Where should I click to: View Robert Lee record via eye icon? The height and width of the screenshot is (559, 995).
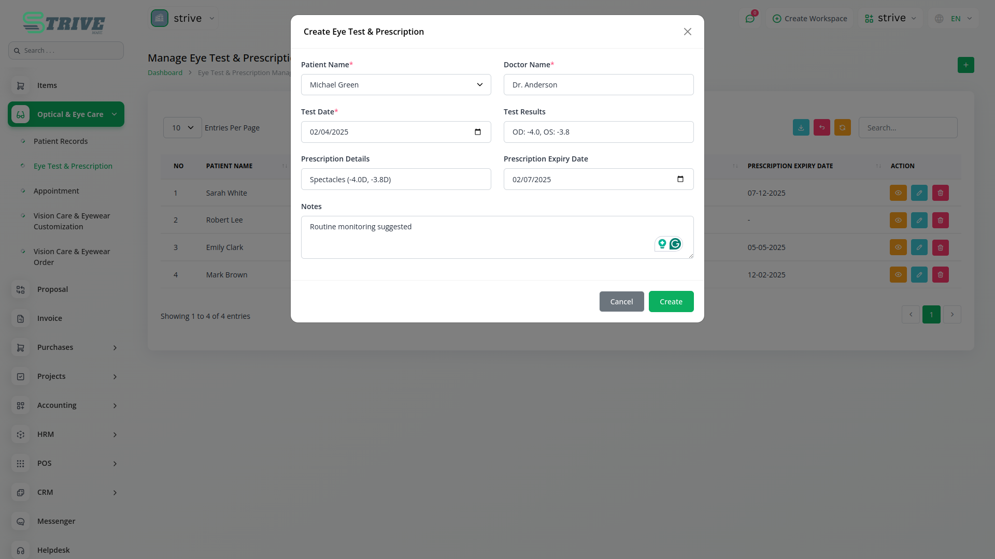pos(898,220)
